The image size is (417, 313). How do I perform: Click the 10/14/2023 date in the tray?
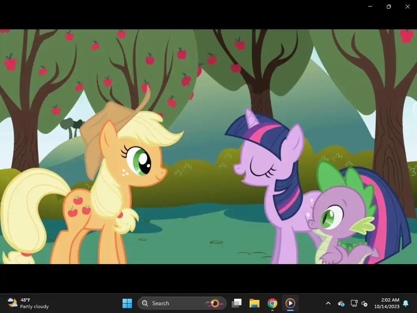pyautogui.click(x=387, y=306)
